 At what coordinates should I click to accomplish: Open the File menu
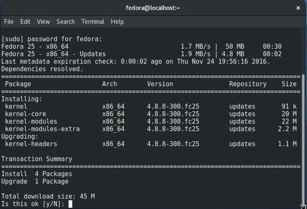coord(9,22)
